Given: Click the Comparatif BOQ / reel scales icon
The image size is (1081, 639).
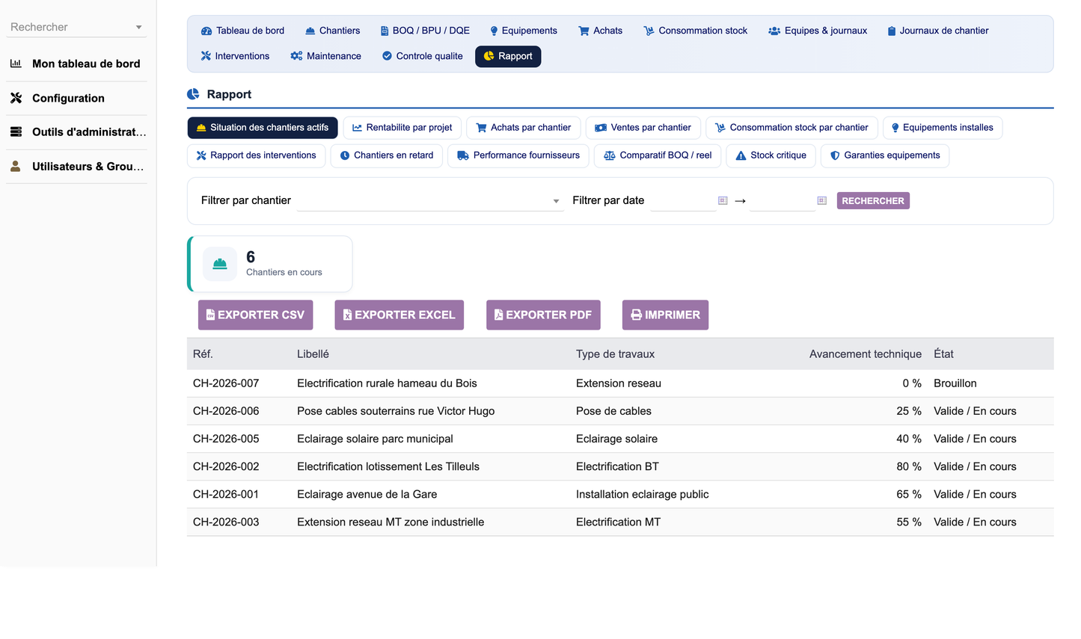Looking at the screenshot, I should (x=610, y=155).
